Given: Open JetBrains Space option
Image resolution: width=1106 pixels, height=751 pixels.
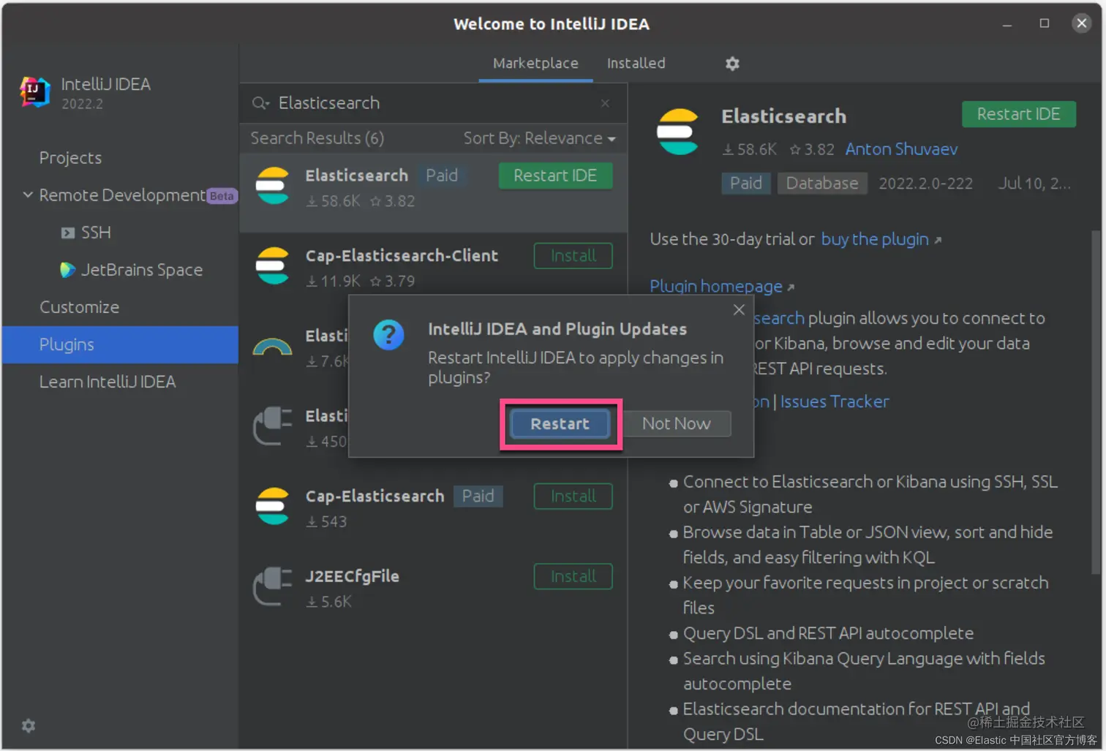Looking at the screenshot, I should 142,270.
